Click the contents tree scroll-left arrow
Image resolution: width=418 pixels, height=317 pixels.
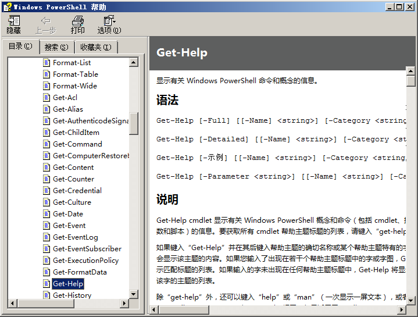pyautogui.click(x=12, y=303)
